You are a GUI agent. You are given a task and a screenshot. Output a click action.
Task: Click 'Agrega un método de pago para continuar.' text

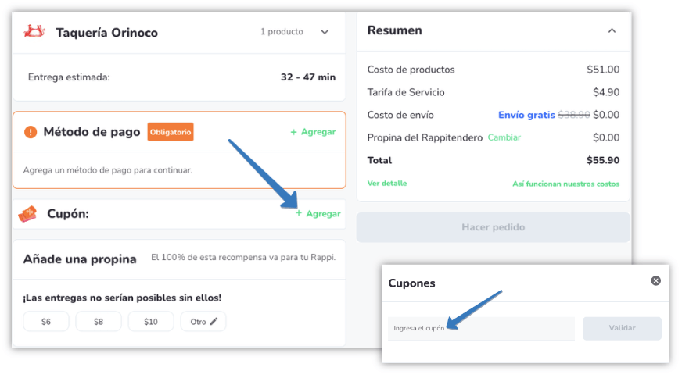[x=108, y=170]
